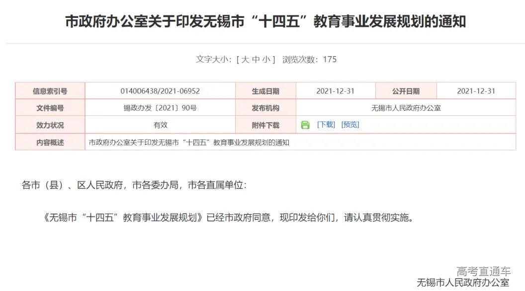Image resolution: width=525 pixels, height=291 pixels.
Task: Select the index number 014006438/2021-06952
Action: pos(161,90)
